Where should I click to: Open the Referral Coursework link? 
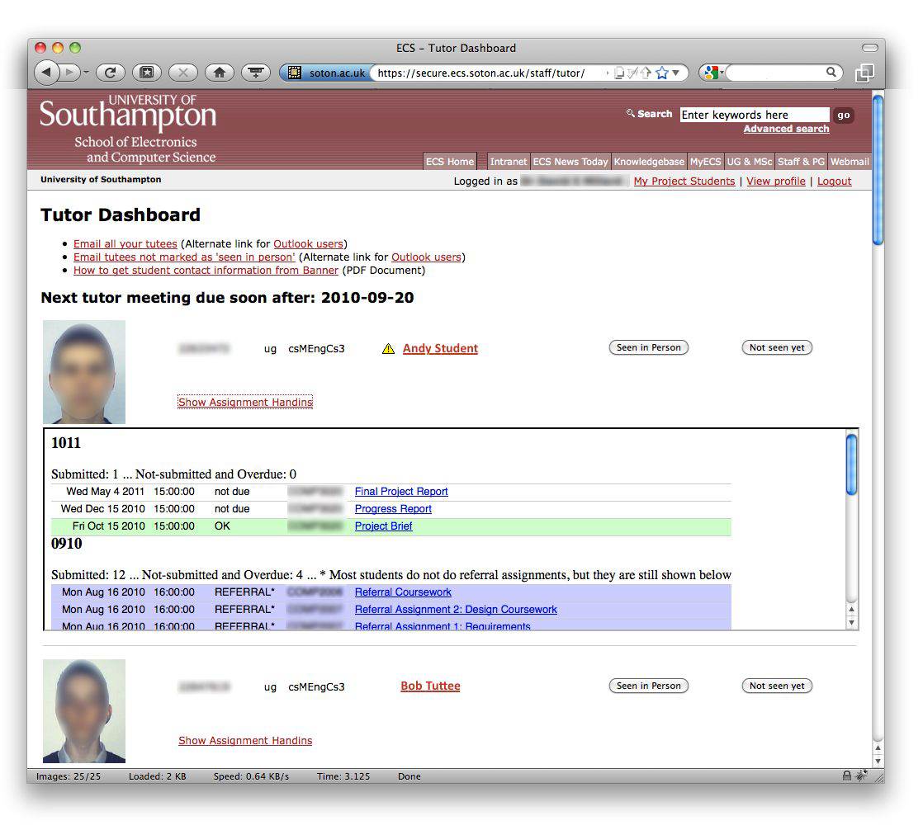[x=403, y=592]
